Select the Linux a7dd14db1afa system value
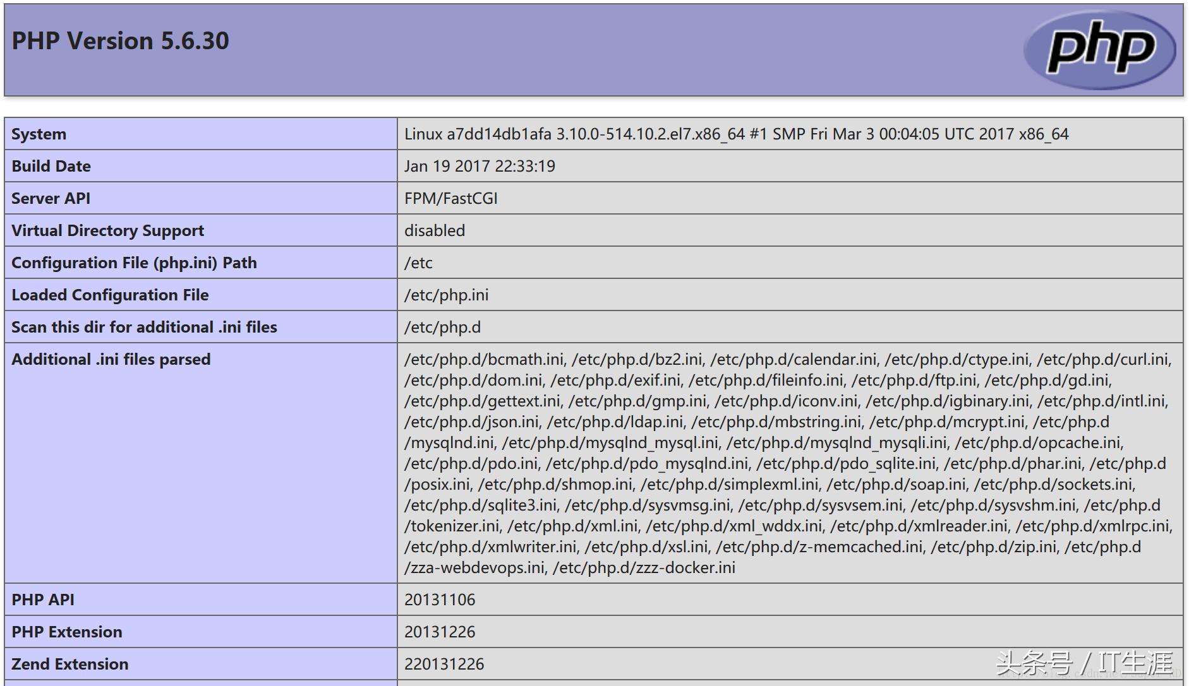Image resolution: width=1189 pixels, height=686 pixels. 737,134
